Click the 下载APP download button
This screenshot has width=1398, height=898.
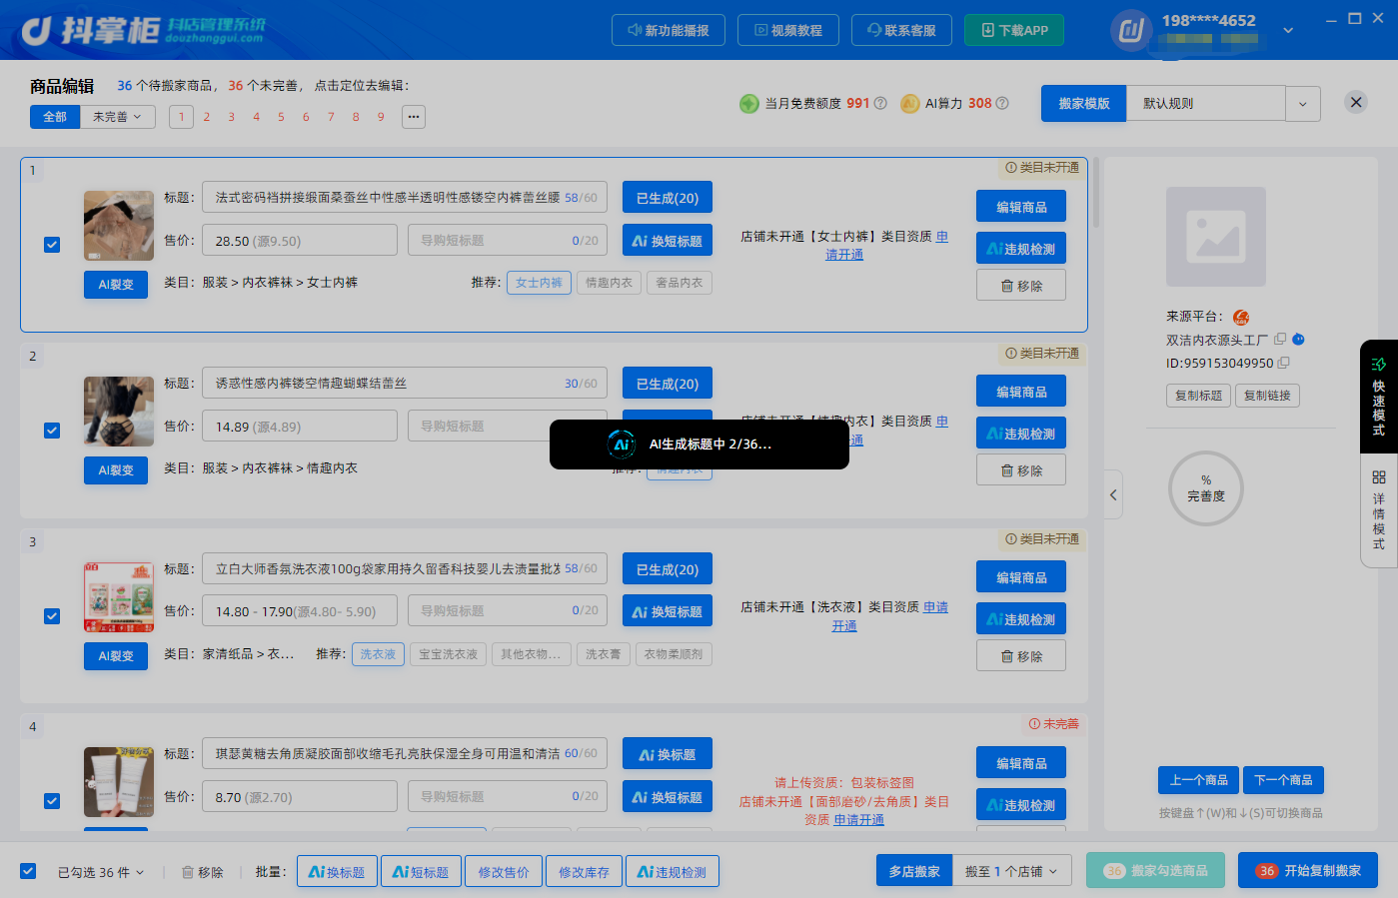1014,30
